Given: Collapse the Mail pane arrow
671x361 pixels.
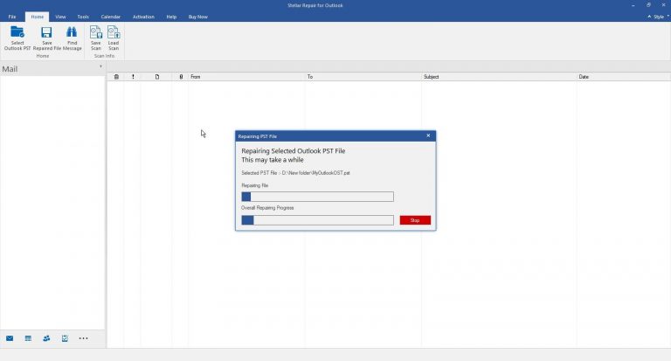Looking at the screenshot, I should (x=100, y=66).
